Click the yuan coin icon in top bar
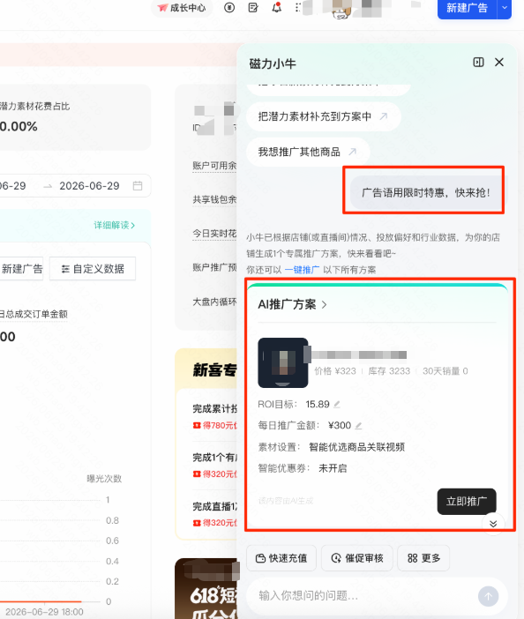Screen dimensions: 524x619 point(229,8)
